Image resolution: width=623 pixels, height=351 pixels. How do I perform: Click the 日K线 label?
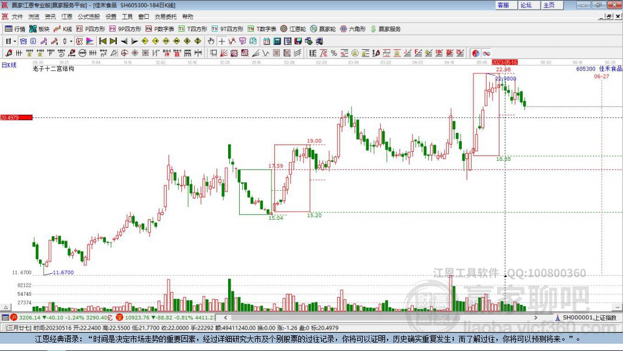pos(9,65)
